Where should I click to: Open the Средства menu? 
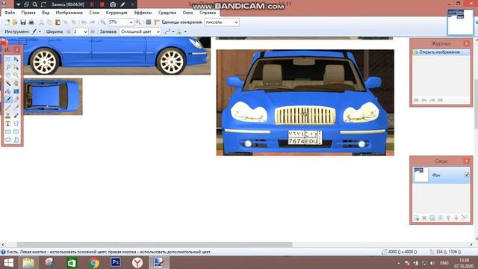tap(167, 13)
